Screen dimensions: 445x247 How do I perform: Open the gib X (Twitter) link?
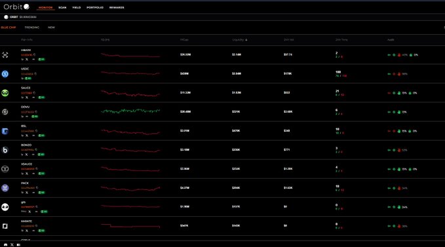pos(29,212)
